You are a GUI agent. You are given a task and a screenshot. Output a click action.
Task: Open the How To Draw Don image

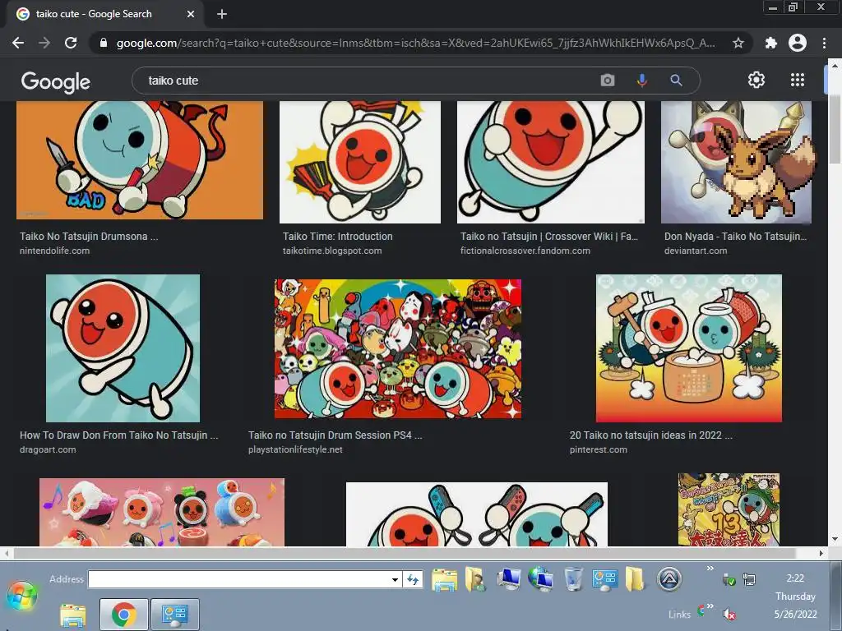pos(123,348)
